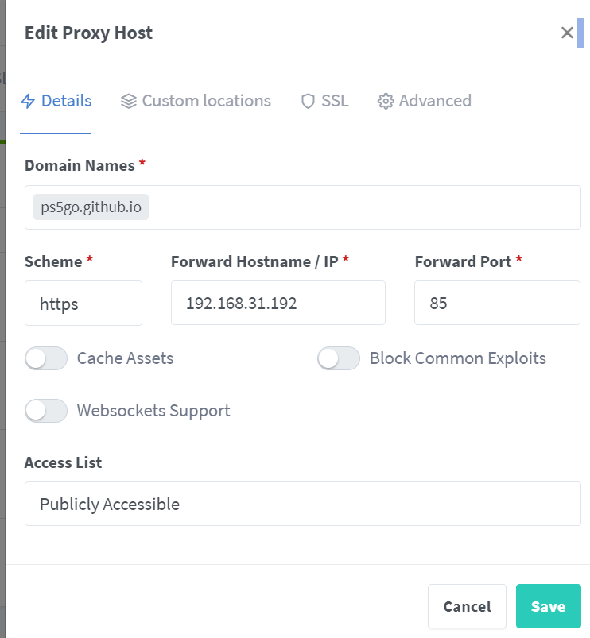Viewport: 590px width, 638px height.
Task: Switch to the Custom locations tab
Action: click(206, 101)
